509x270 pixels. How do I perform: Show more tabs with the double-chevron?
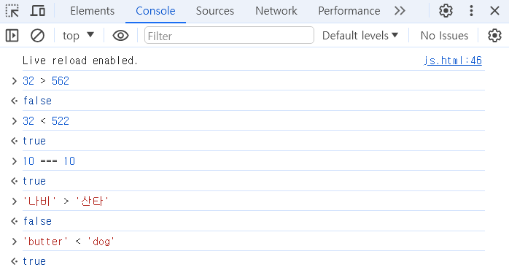pyautogui.click(x=400, y=11)
